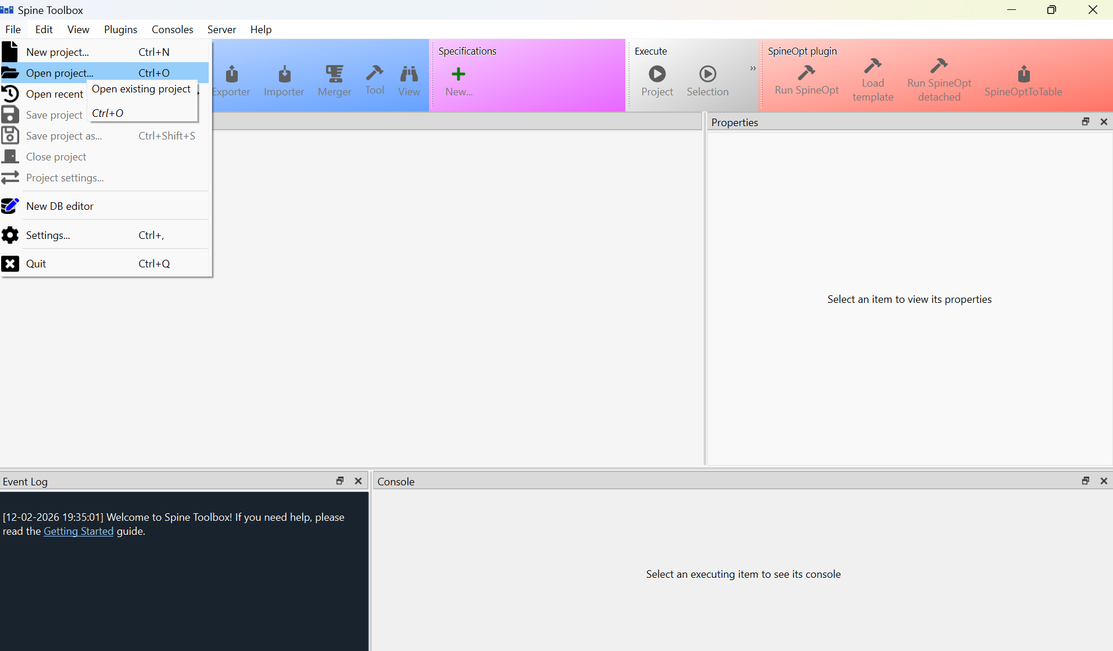Screen dimensions: 1113x651
Task: Run SpineOpt
Action: [807, 78]
